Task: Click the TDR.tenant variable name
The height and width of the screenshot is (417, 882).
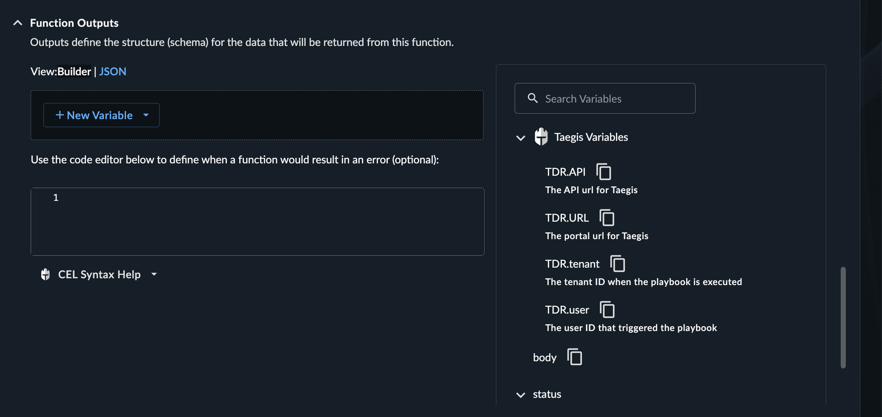Action: pos(572,264)
